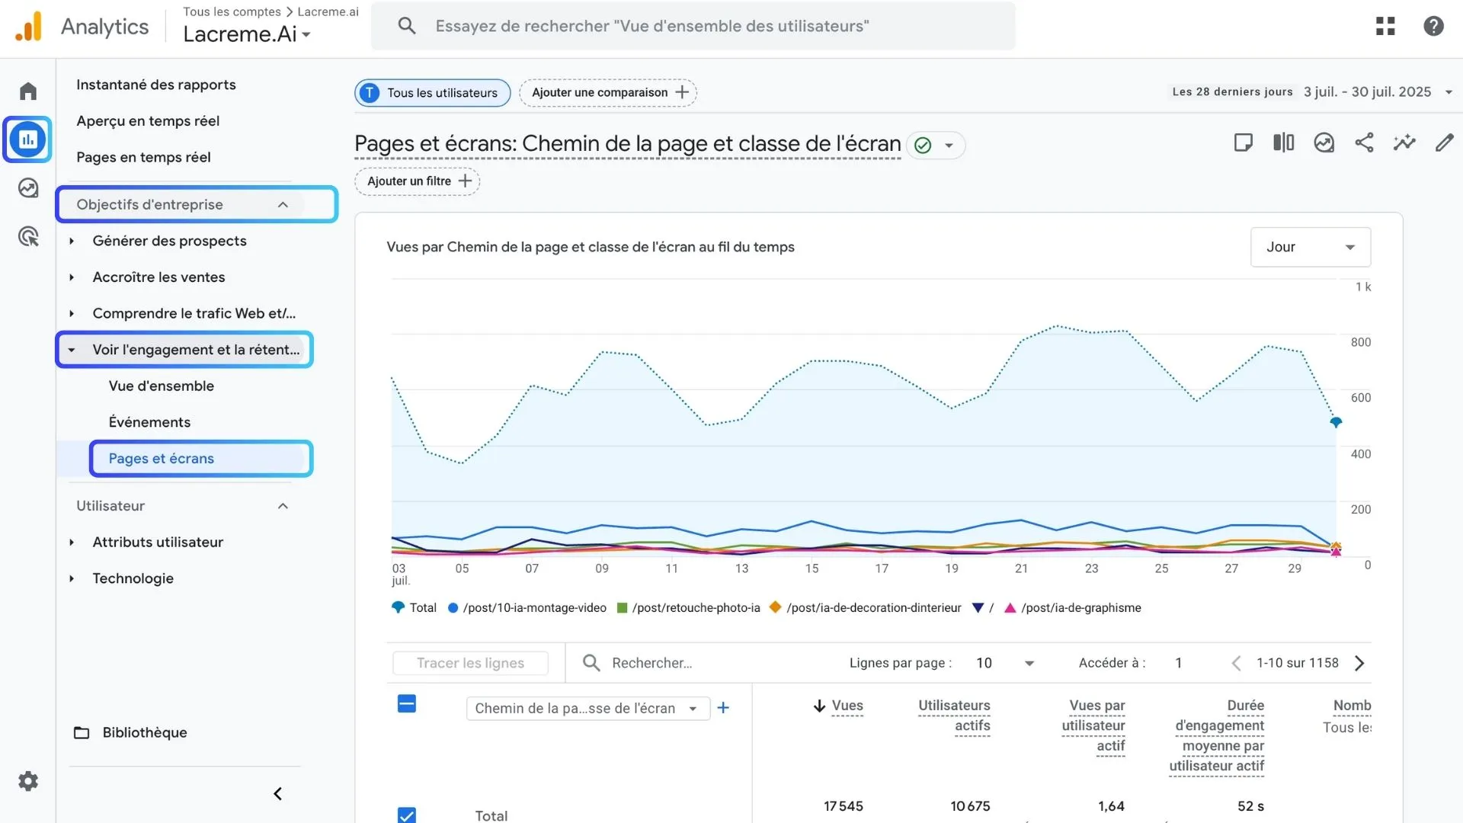The width and height of the screenshot is (1463, 823).
Task: Select Vue d'ensemble under engagement
Action: [x=161, y=386]
